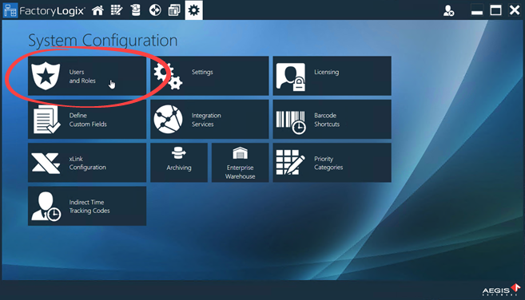Click the user padlock Licensing icon

(x=291, y=77)
